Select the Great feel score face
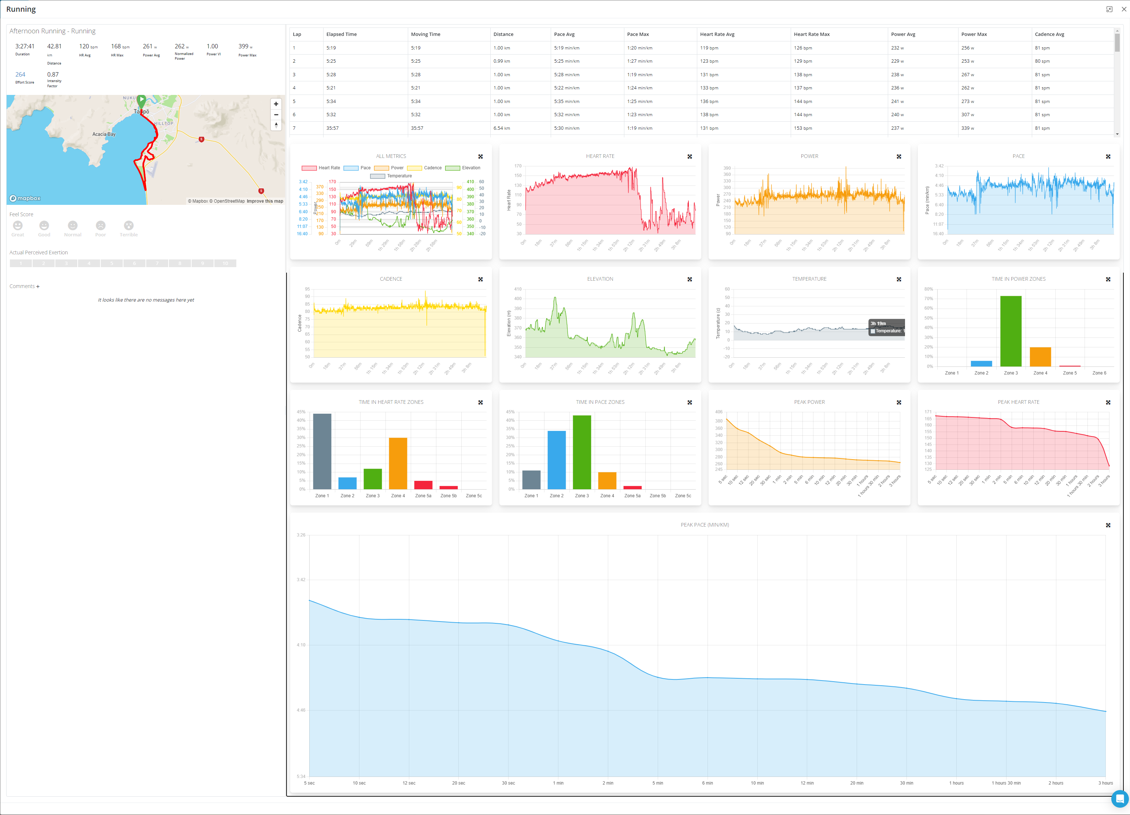The width and height of the screenshot is (1130, 815). pos(18,226)
